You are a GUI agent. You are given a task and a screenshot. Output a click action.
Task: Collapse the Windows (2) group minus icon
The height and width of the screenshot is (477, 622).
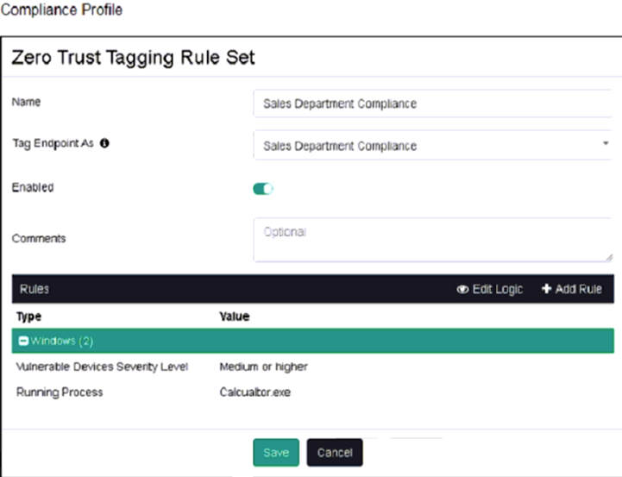[23, 342]
